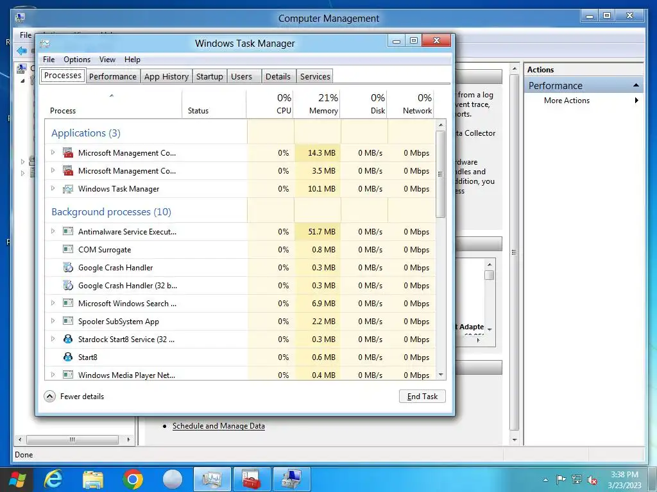The width and height of the screenshot is (657, 492).
Task: Open Task Manager Options menu
Action: click(77, 60)
